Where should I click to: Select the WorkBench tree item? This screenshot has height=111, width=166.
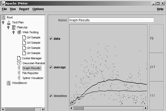(x=20, y=83)
